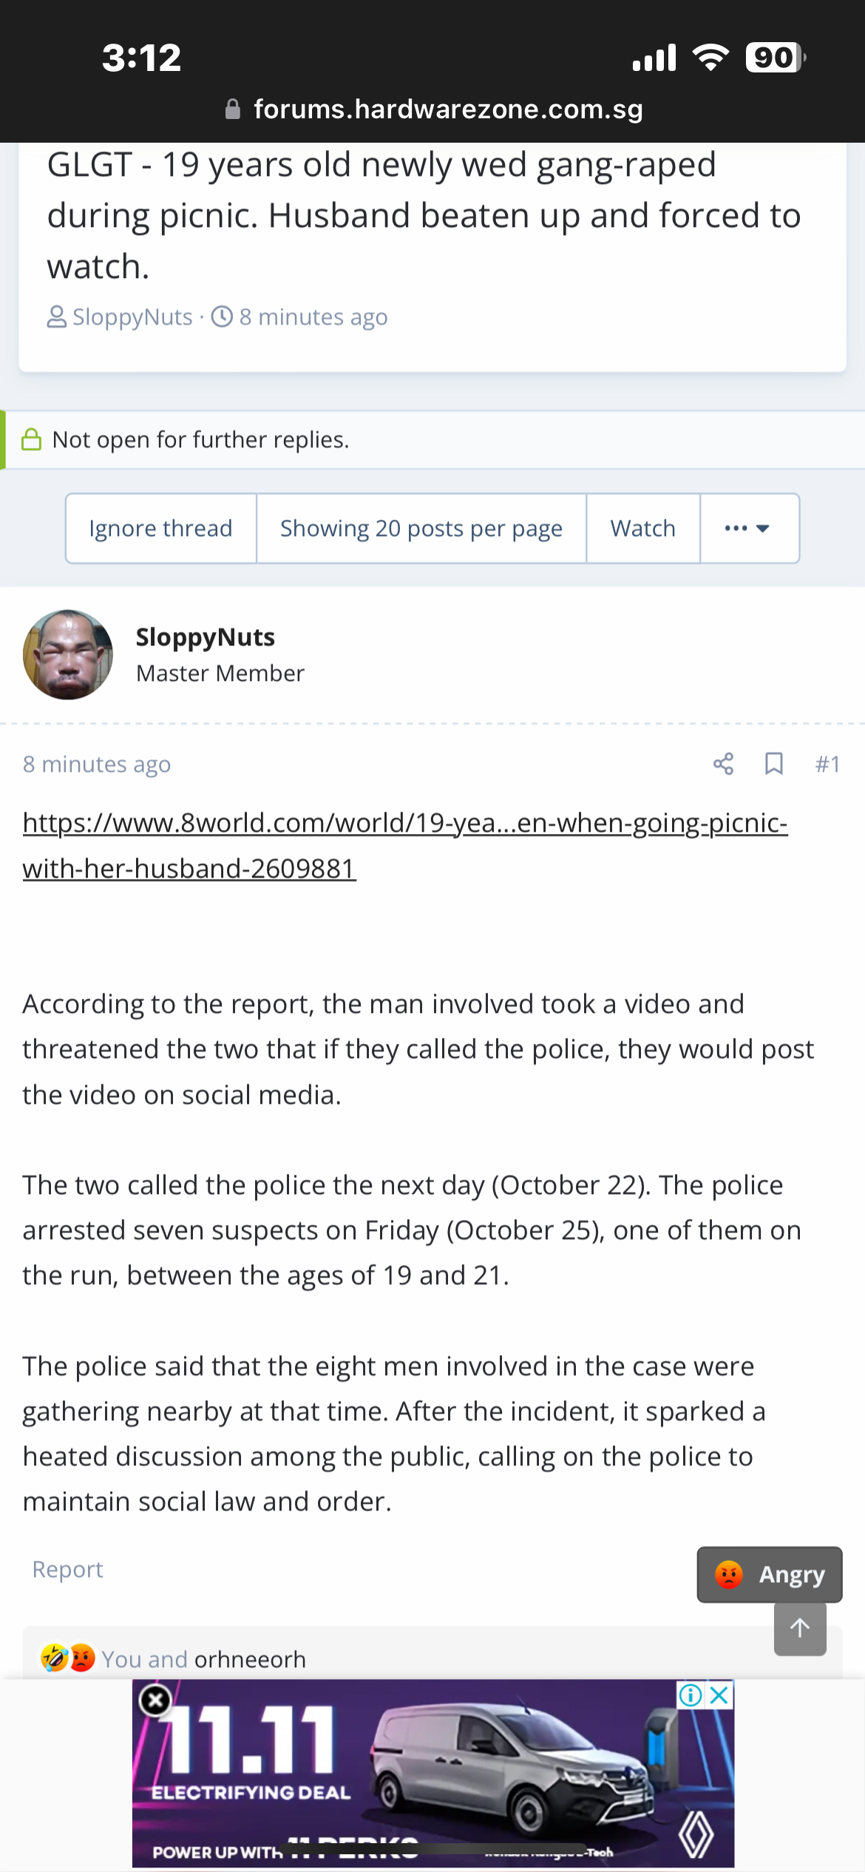Image resolution: width=865 pixels, height=1872 pixels.
Task: Close the ad with black X icon
Action: click(x=155, y=1700)
